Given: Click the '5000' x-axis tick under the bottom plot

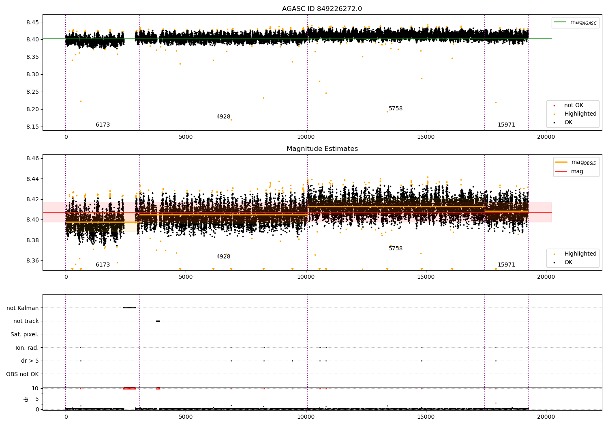Looking at the screenshot, I should (x=186, y=417).
